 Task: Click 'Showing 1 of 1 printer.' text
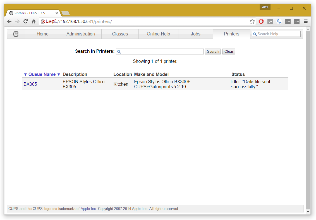point(155,61)
